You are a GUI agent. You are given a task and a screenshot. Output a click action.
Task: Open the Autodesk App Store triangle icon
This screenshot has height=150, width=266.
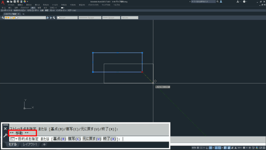pos(238,2)
